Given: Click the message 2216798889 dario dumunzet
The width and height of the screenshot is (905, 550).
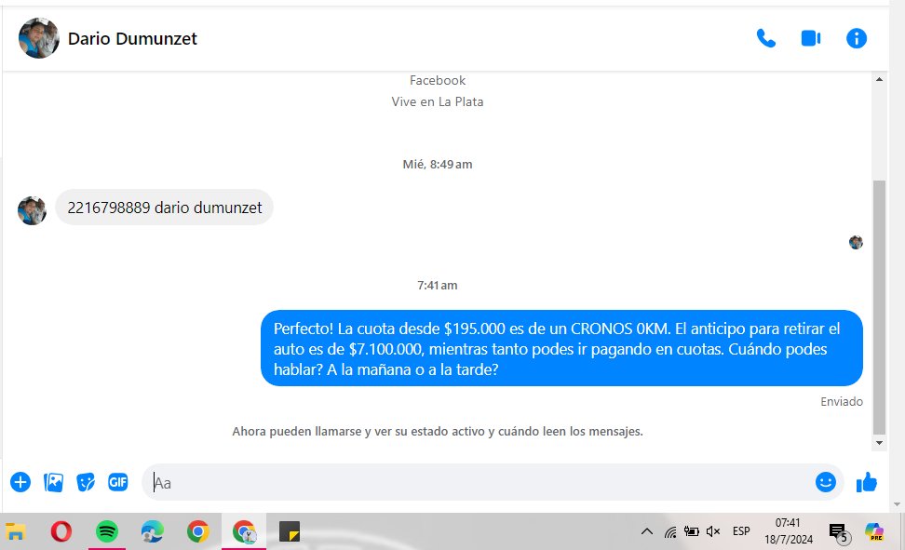Looking at the screenshot, I should click(x=165, y=208).
